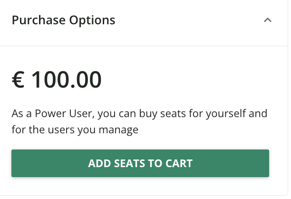Click the upward chevron icon
Image resolution: width=291 pixels, height=199 pixels.
click(x=268, y=20)
